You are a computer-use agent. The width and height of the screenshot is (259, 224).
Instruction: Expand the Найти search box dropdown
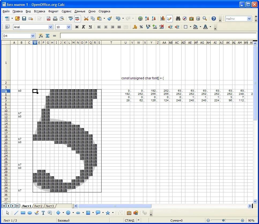[x=249, y=19]
